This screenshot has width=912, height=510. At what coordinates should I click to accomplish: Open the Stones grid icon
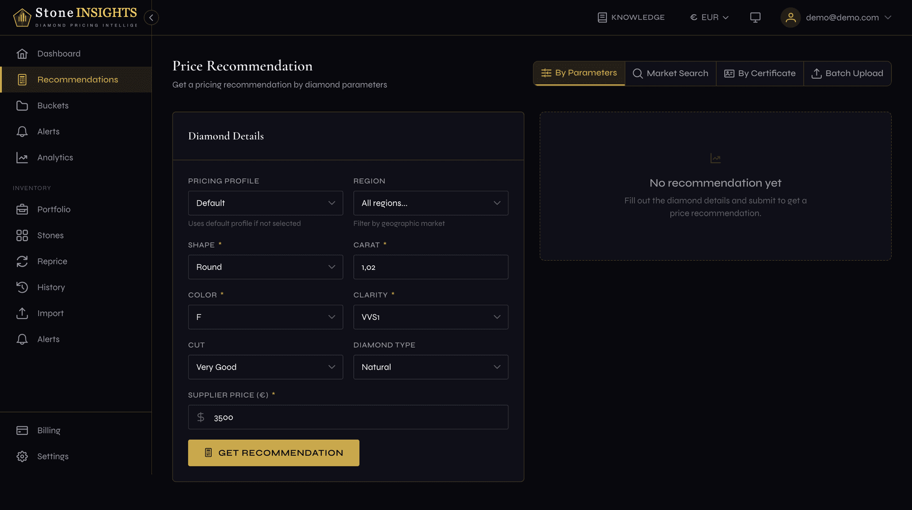coord(22,235)
